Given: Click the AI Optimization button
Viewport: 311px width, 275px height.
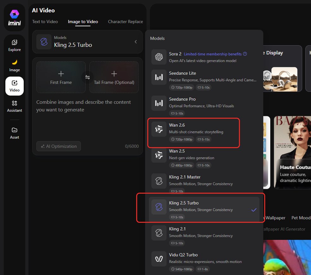Looking at the screenshot, I should [58, 146].
